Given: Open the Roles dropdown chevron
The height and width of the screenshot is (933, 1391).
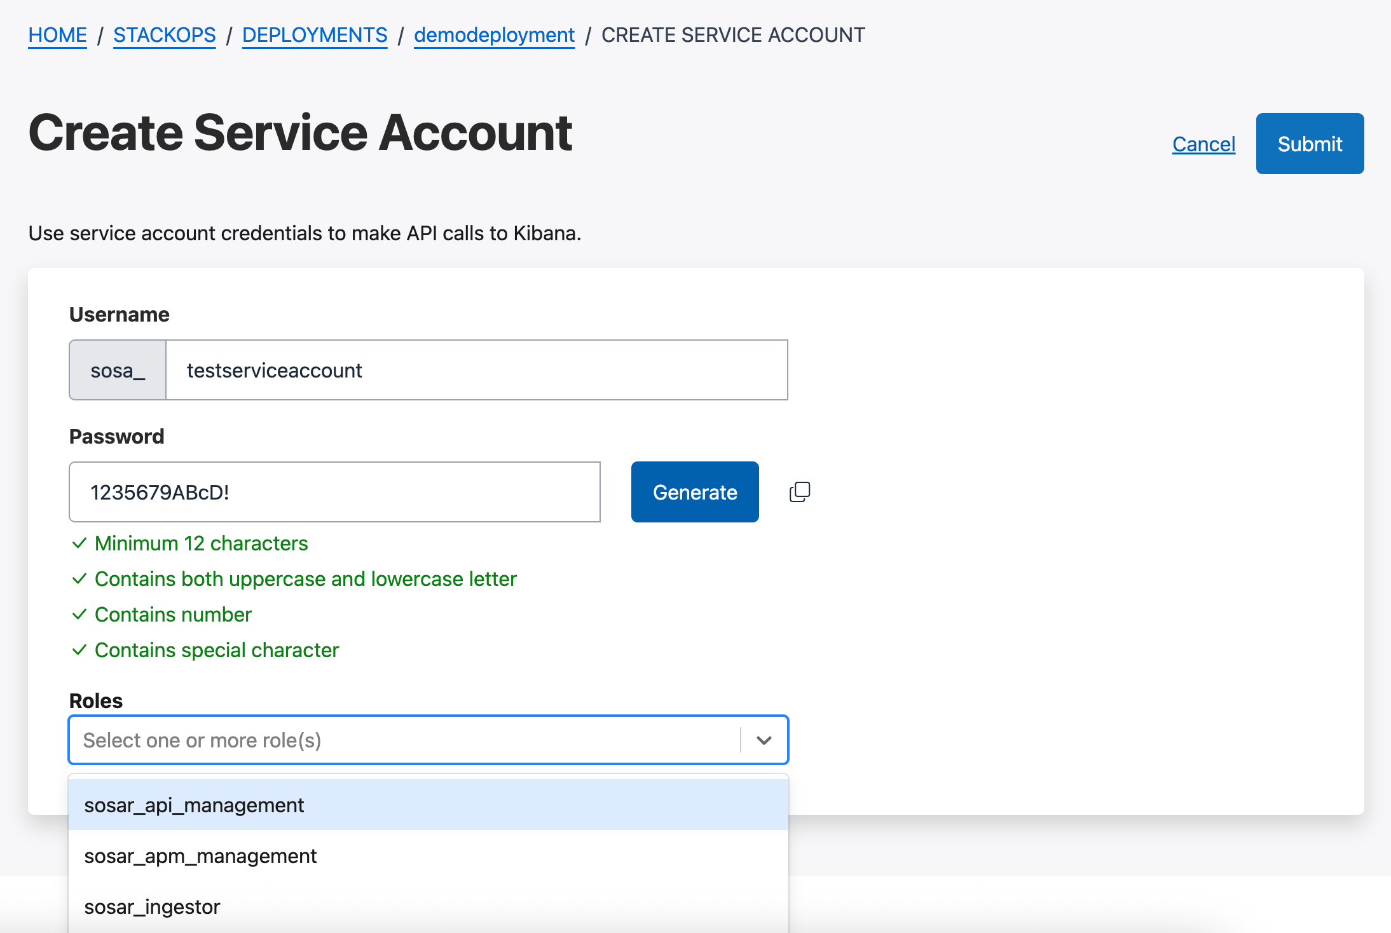Looking at the screenshot, I should coord(763,739).
